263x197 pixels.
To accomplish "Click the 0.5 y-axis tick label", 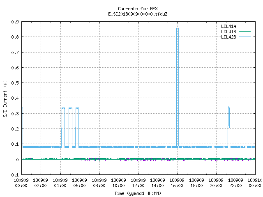I will (x=15, y=83).
